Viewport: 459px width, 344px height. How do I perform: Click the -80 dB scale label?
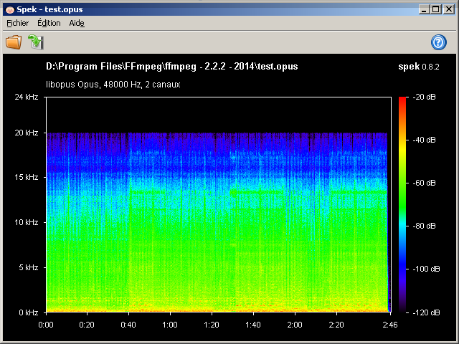(424, 226)
